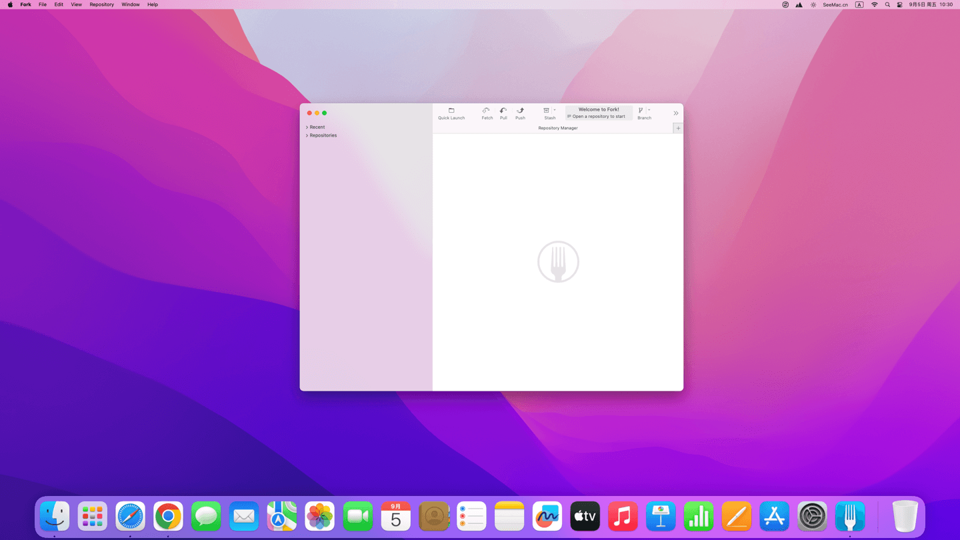Open the Repository menu in menu bar
Image resolution: width=960 pixels, height=540 pixels.
[101, 5]
